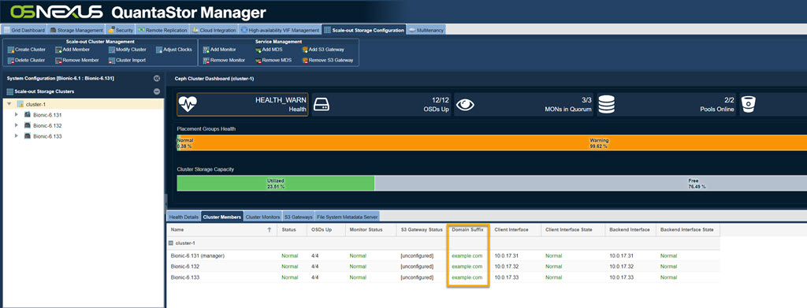Open File System Metadata Server tab
Image resolution: width=807 pixels, height=308 pixels.
[348, 217]
